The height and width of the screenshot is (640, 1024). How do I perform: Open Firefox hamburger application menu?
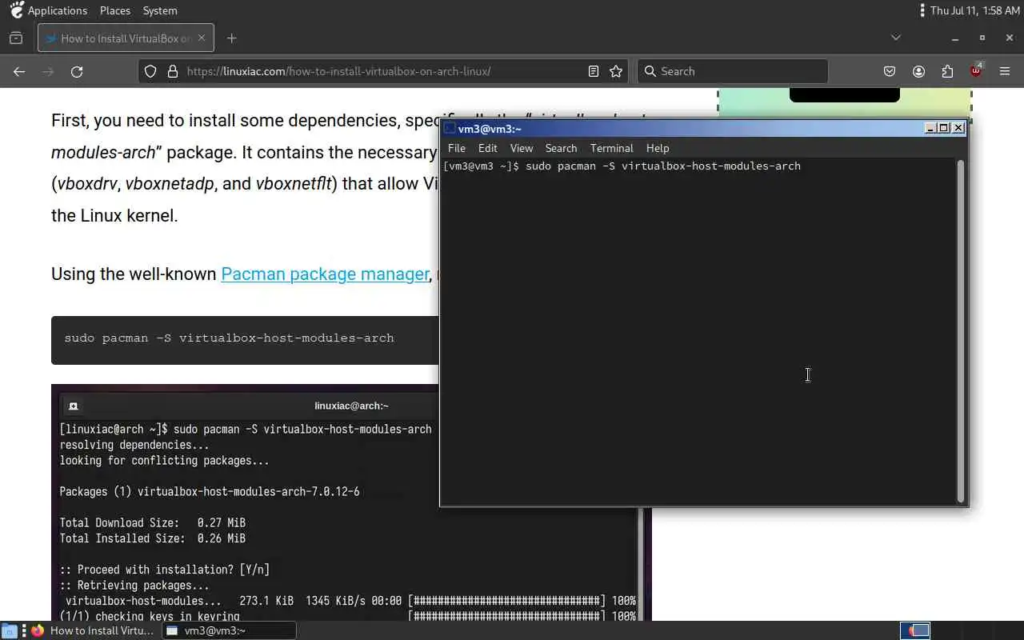click(1005, 71)
